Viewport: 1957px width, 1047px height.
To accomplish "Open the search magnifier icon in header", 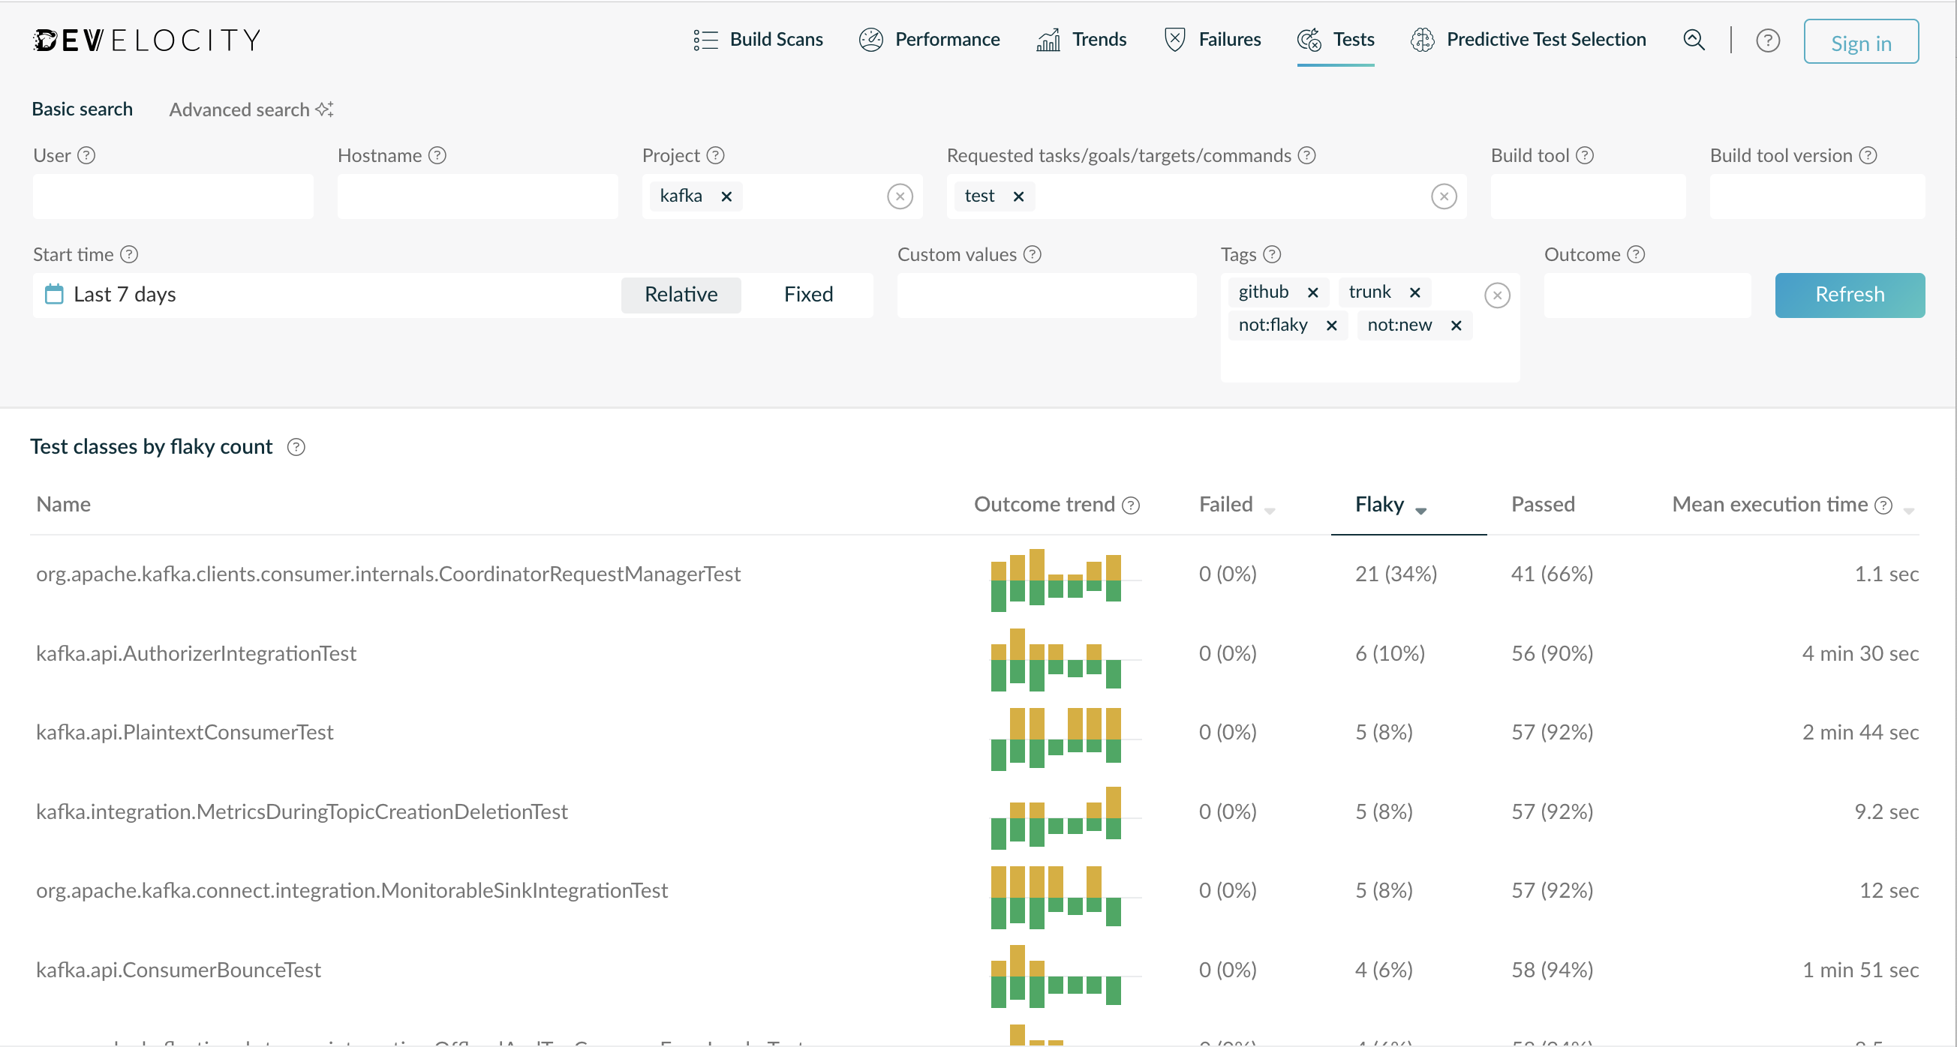I will (1694, 40).
